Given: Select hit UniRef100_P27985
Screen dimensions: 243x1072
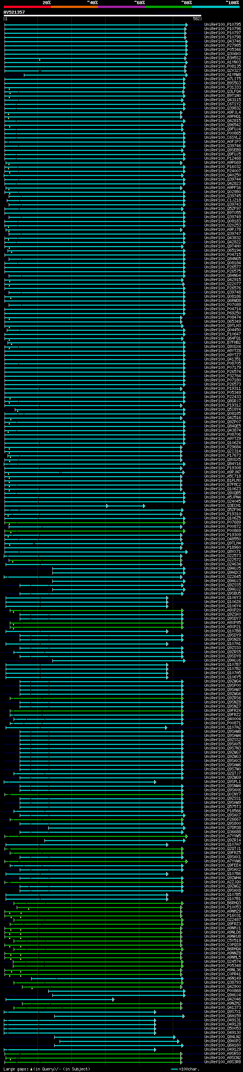Looking at the screenshot, I should tap(222, 45).
